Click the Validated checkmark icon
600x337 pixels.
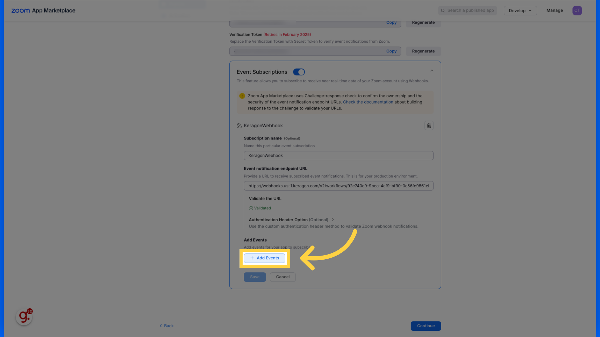[x=251, y=208]
